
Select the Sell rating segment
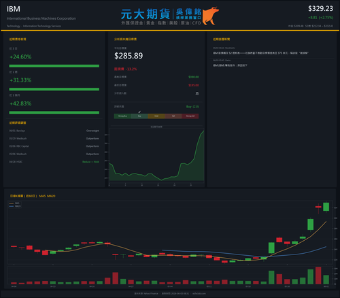point(173,116)
